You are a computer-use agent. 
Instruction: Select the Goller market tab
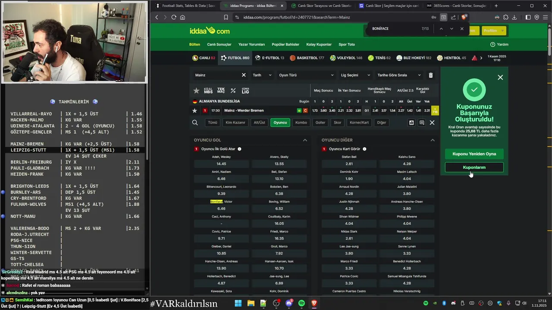pos(320,123)
